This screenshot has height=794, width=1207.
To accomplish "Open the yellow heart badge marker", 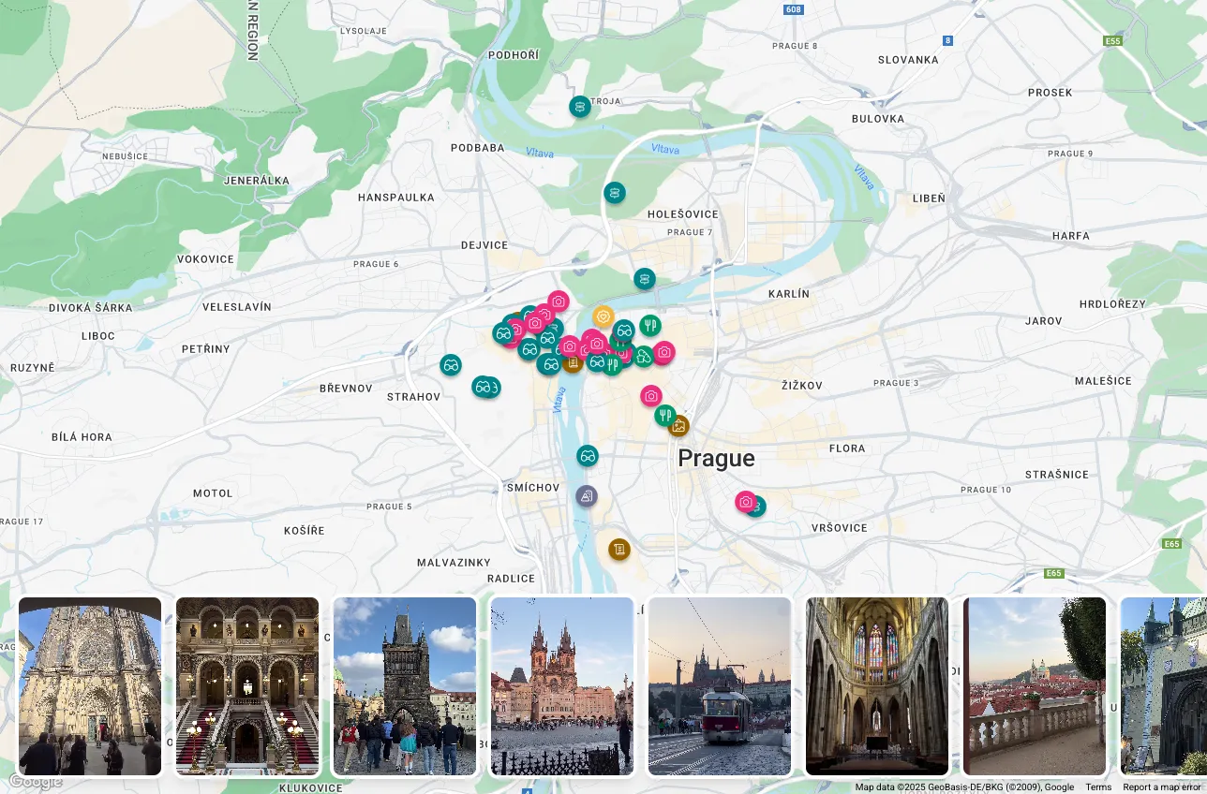I will (x=603, y=316).
